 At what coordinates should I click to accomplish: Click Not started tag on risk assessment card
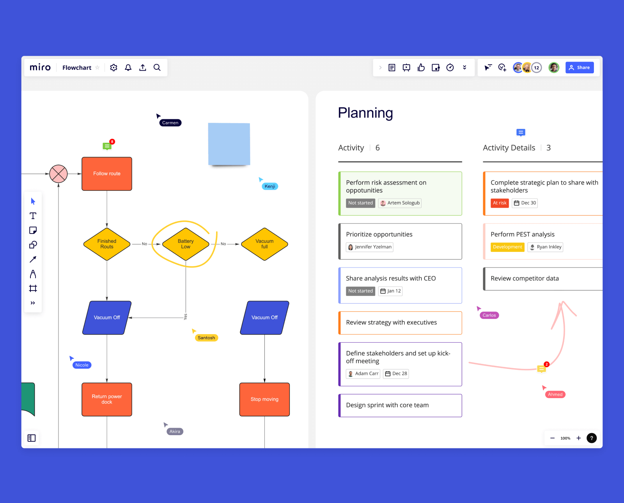360,203
